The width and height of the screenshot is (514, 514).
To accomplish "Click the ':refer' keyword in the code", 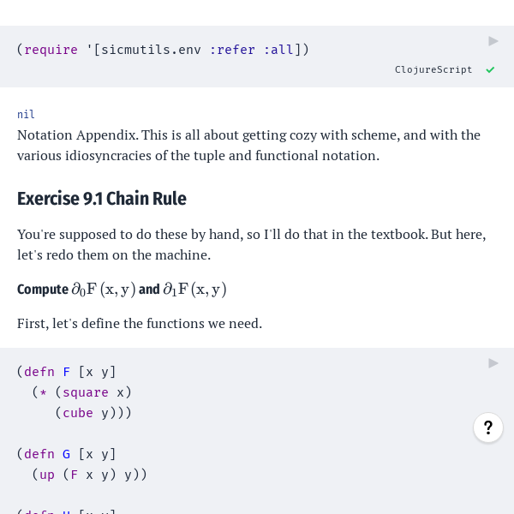I will click(x=232, y=50).
